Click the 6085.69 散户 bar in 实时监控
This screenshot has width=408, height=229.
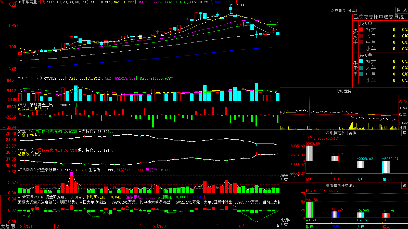tap(310, 153)
